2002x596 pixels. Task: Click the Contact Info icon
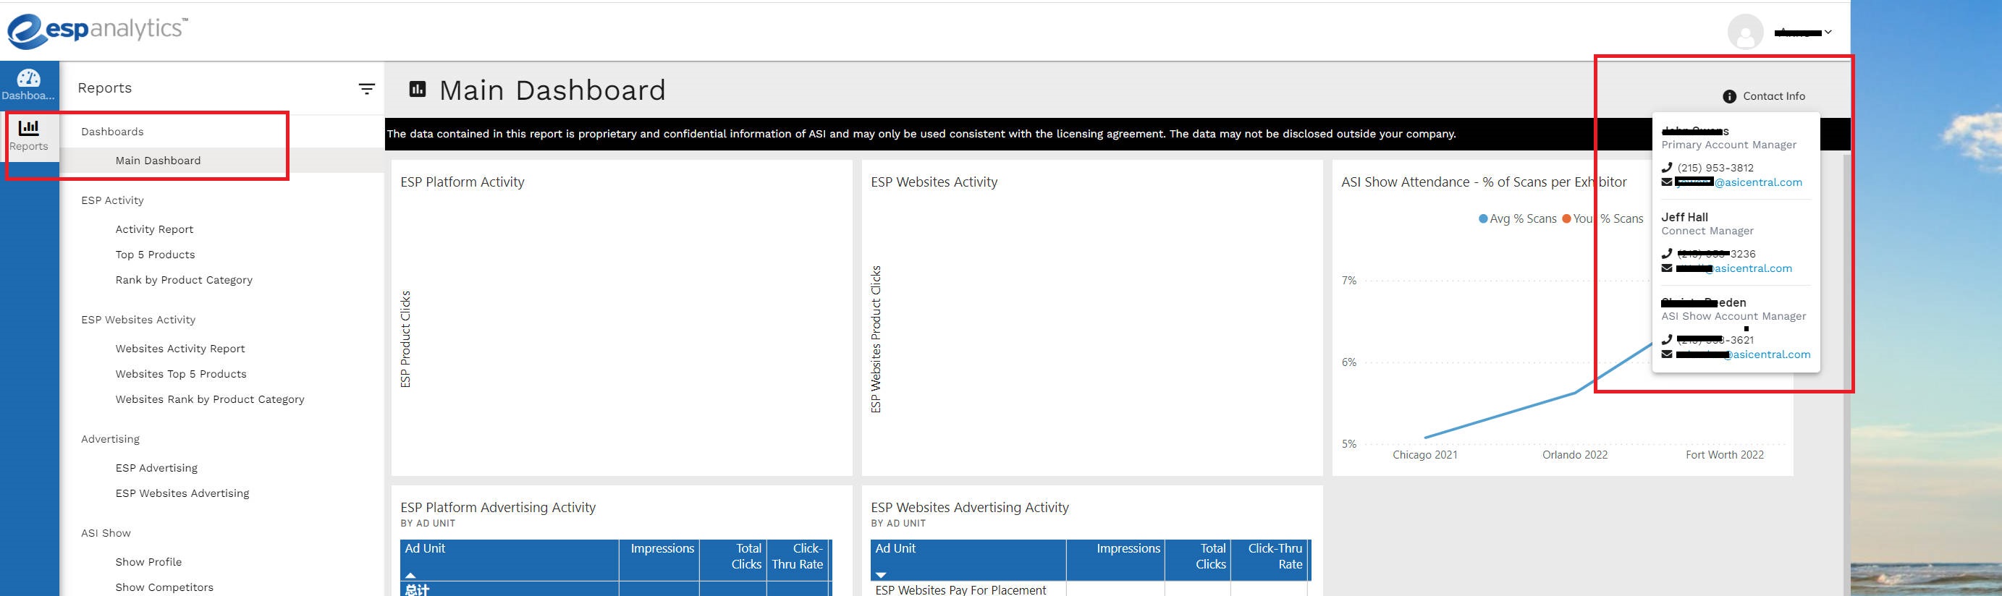click(1728, 96)
